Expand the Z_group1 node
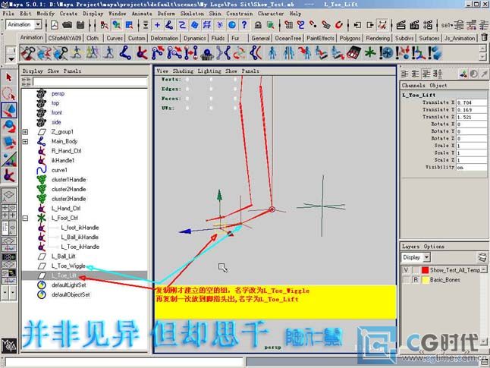This screenshot has height=368, width=490. (x=25, y=132)
